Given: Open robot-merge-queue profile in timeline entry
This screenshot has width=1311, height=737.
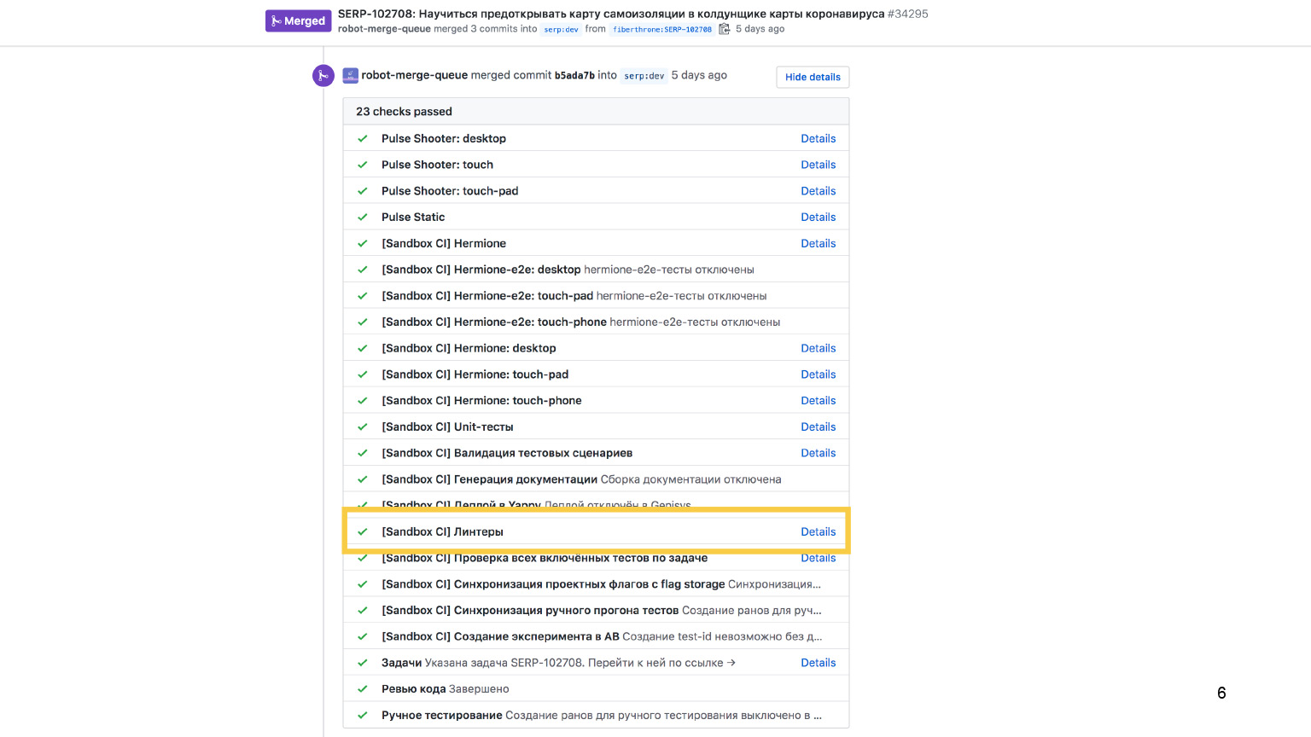Looking at the screenshot, I should click(x=414, y=75).
